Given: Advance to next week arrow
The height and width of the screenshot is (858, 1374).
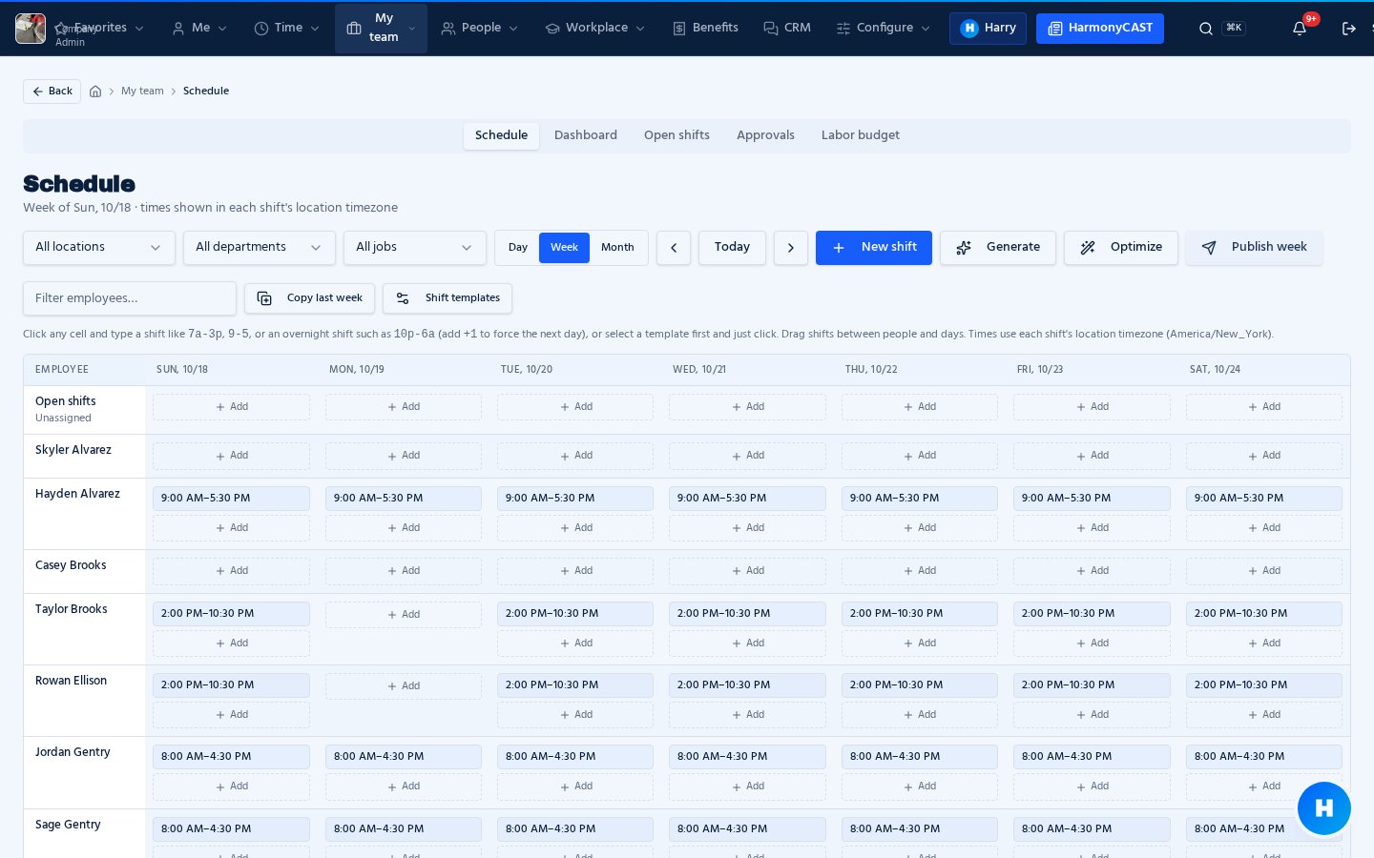Looking at the screenshot, I should point(791,248).
